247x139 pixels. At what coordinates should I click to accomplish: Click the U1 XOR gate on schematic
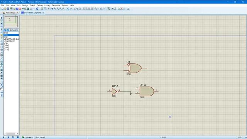coord(135,68)
